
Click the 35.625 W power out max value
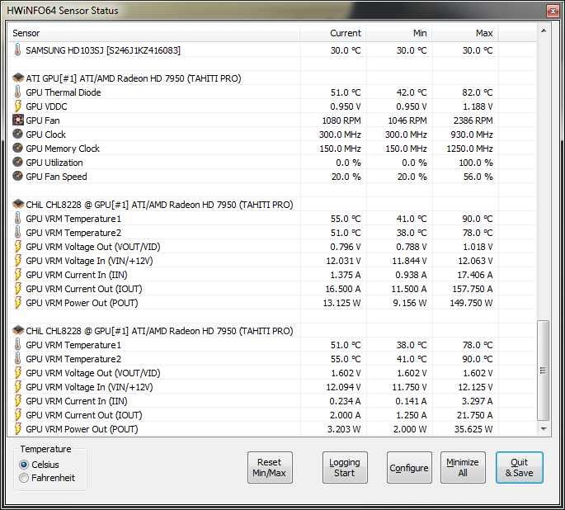pyautogui.click(x=473, y=429)
